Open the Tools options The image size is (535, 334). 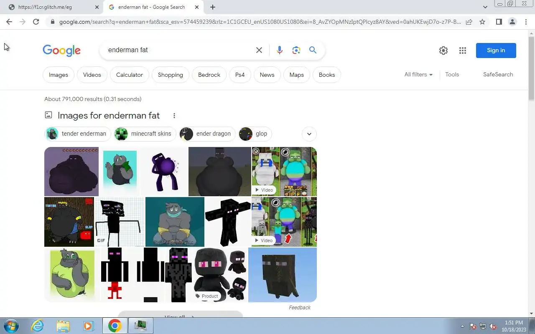[452, 74]
